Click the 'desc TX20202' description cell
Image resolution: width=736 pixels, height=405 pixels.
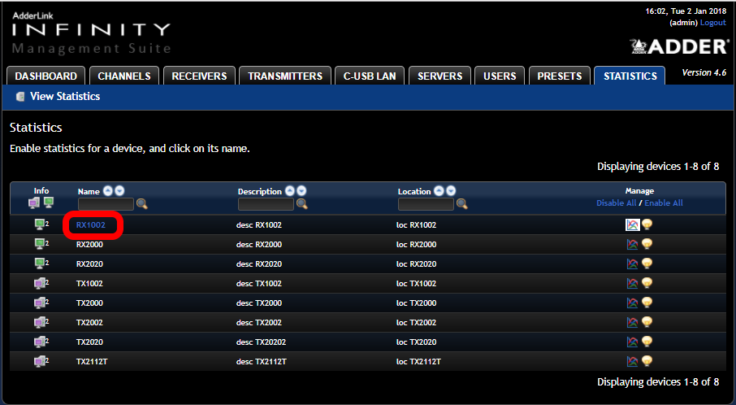[261, 342]
